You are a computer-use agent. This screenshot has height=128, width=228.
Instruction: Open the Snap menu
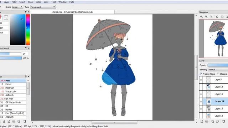click(30, 2)
